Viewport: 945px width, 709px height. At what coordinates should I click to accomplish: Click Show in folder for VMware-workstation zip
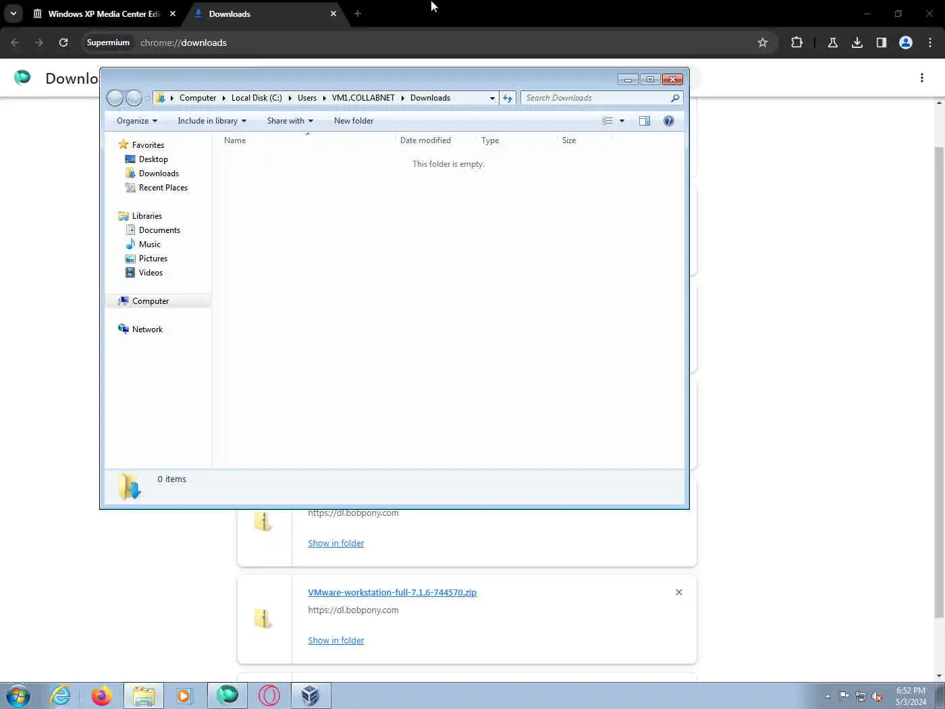[x=335, y=640]
